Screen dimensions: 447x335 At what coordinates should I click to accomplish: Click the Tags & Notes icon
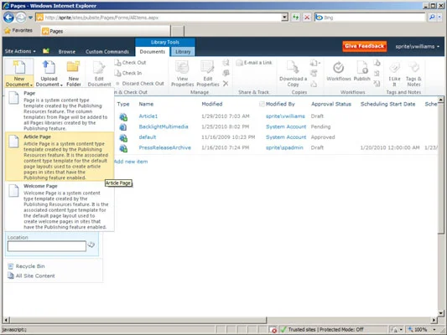coord(413,68)
